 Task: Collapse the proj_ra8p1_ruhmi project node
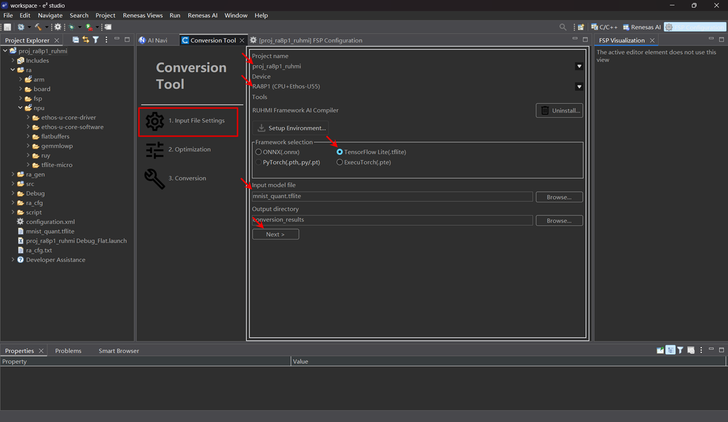[5, 51]
